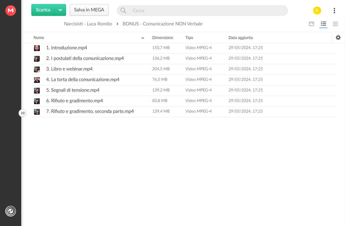The height and width of the screenshot is (226, 345).
Task: Click the Salva in MEGA button
Action: pos(89,10)
